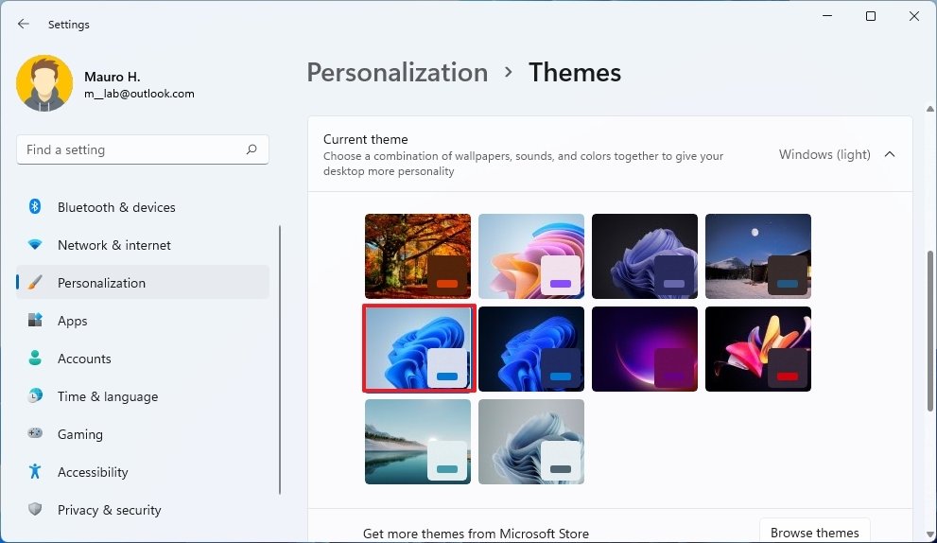Select the purple glow theme
The image size is (937, 543).
tap(645, 349)
